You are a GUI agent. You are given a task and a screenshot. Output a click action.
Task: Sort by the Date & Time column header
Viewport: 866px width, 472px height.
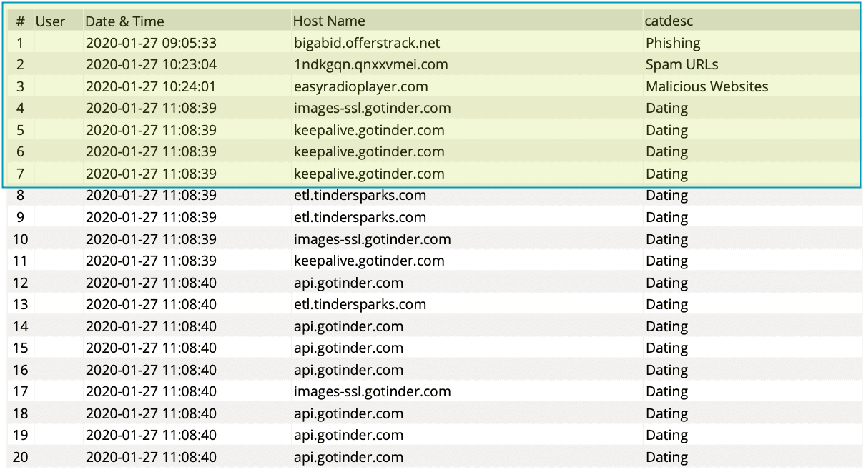pyautogui.click(x=124, y=21)
